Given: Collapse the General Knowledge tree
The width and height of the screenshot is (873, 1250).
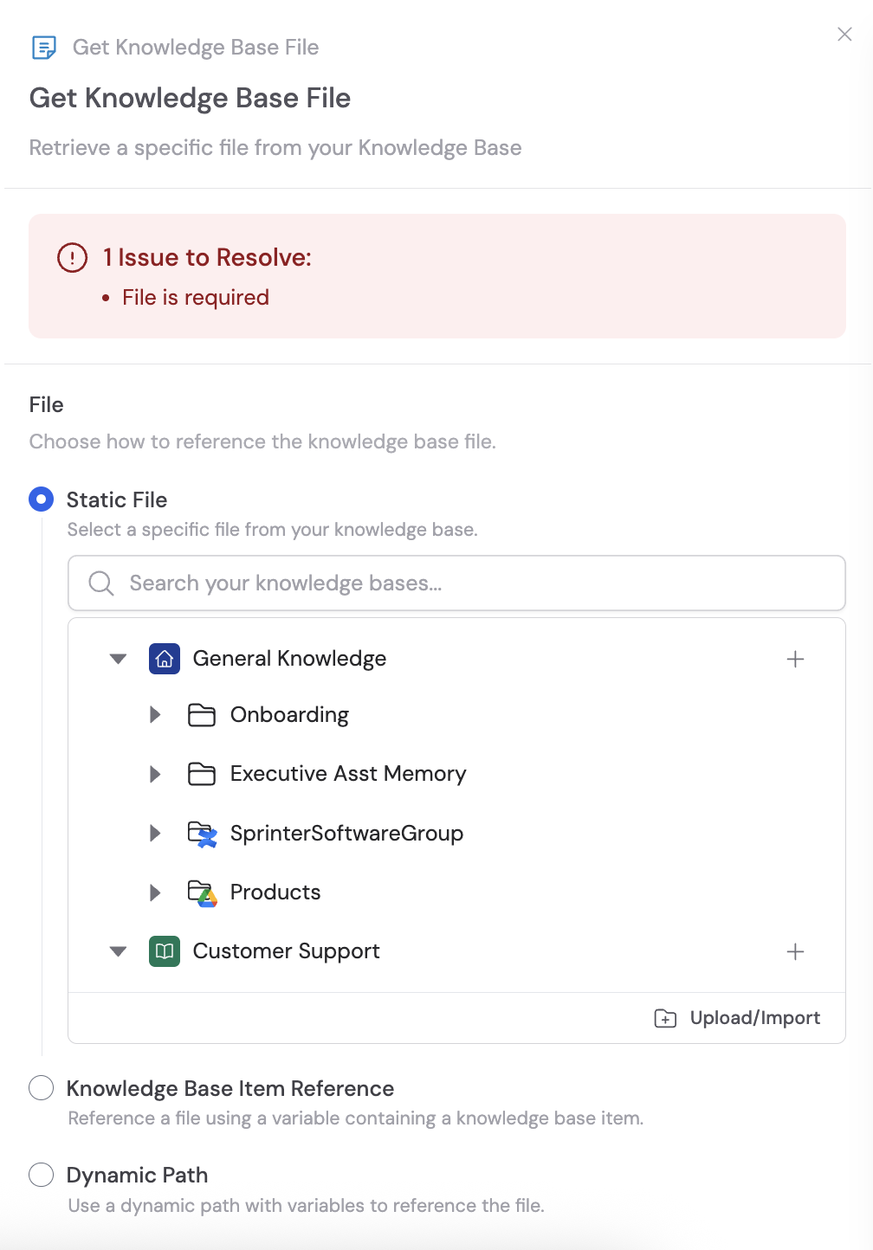Looking at the screenshot, I should [118, 658].
